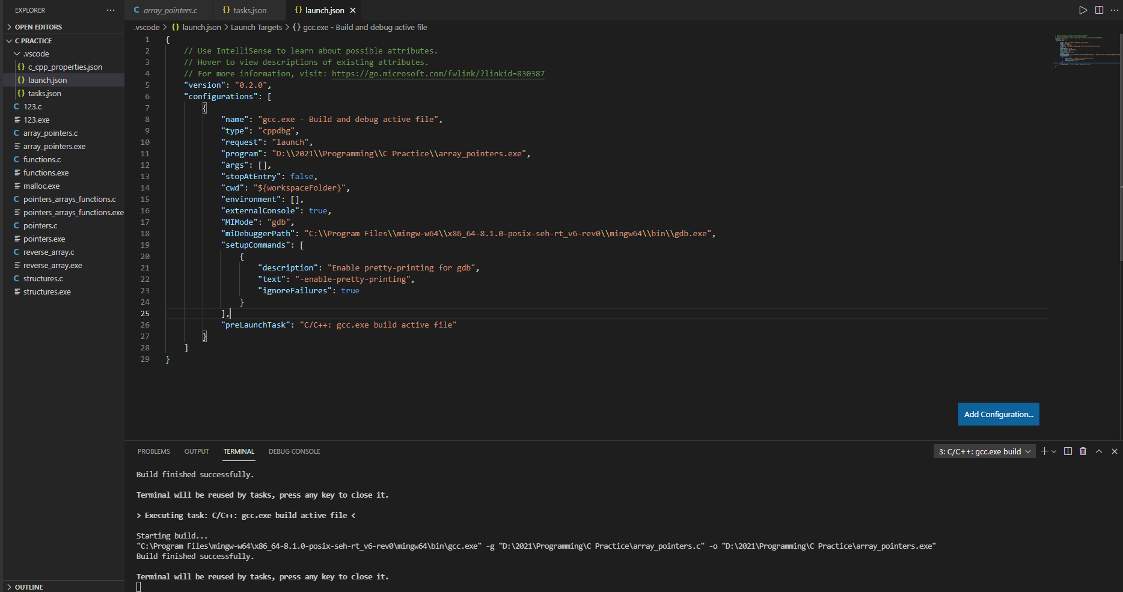Screen dimensions: 1123x592
Task: Click the minimap code preview
Action: click(1085, 51)
